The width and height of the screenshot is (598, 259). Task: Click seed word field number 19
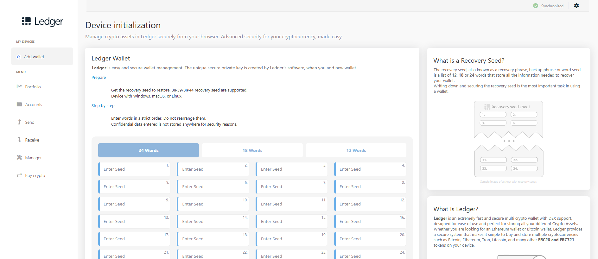coord(292,239)
